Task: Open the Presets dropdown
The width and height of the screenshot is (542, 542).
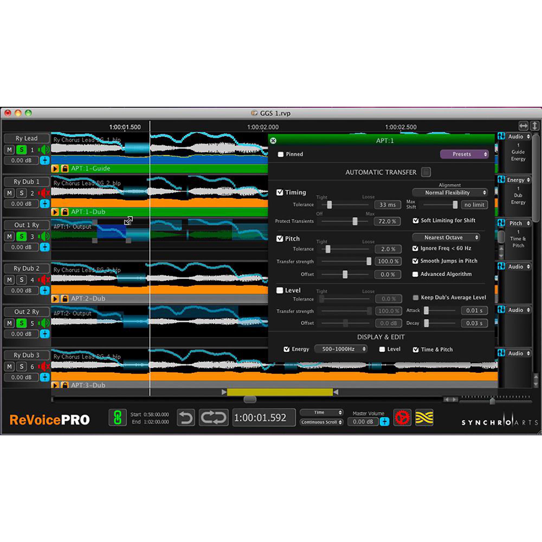Action: (x=464, y=154)
